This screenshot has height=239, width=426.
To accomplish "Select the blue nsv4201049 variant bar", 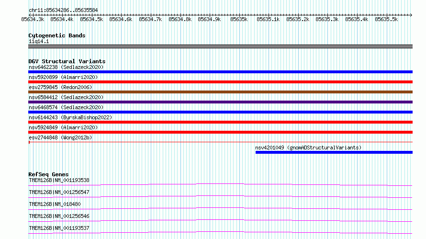I will point(334,152).
